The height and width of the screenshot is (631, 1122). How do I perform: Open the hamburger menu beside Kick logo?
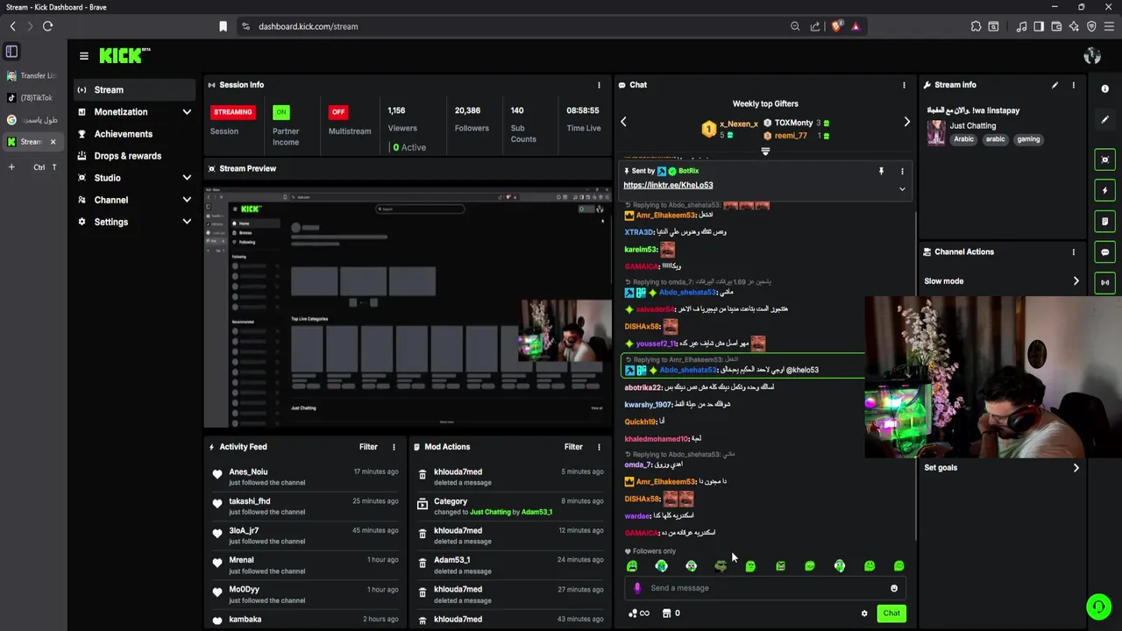[83, 56]
